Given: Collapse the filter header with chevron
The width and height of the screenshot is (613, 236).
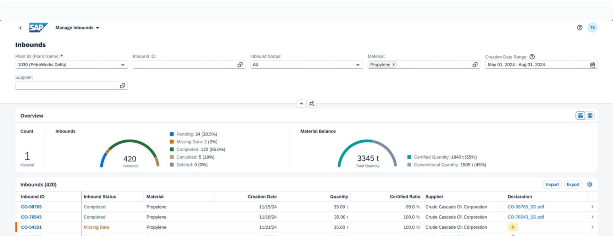Looking at the screenshot, I should tap(301, 103).
